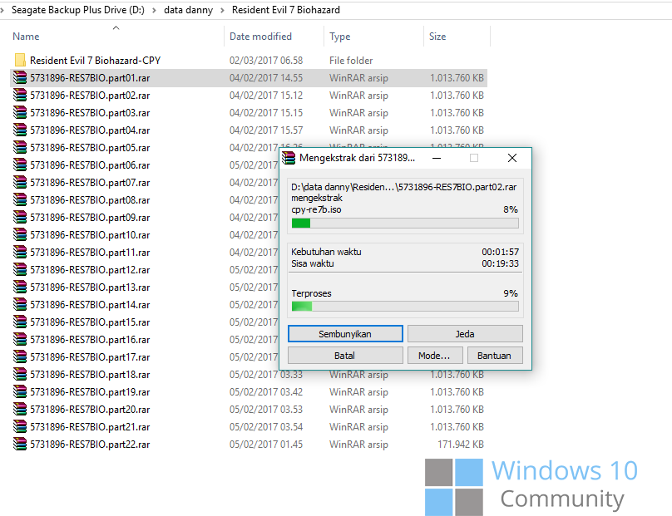The image size is (672, 516).
Task: Sort files by the Name column header
Action: [26, 37]
